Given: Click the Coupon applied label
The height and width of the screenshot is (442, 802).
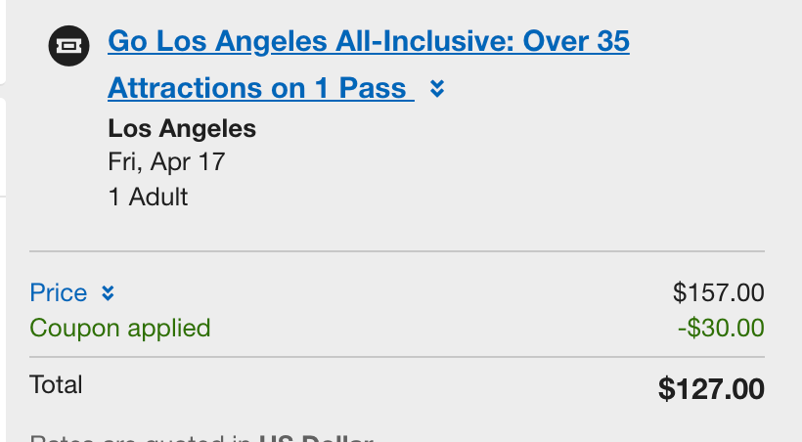Looking at the screenshot, I should click(x=120, y=327).
